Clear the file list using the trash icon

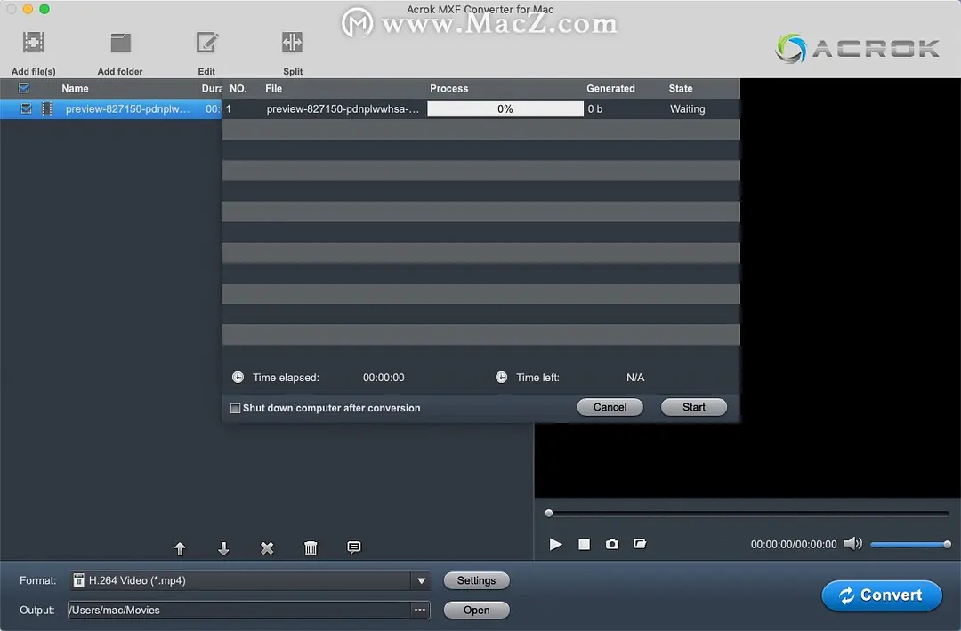click(x=310, y=547)
